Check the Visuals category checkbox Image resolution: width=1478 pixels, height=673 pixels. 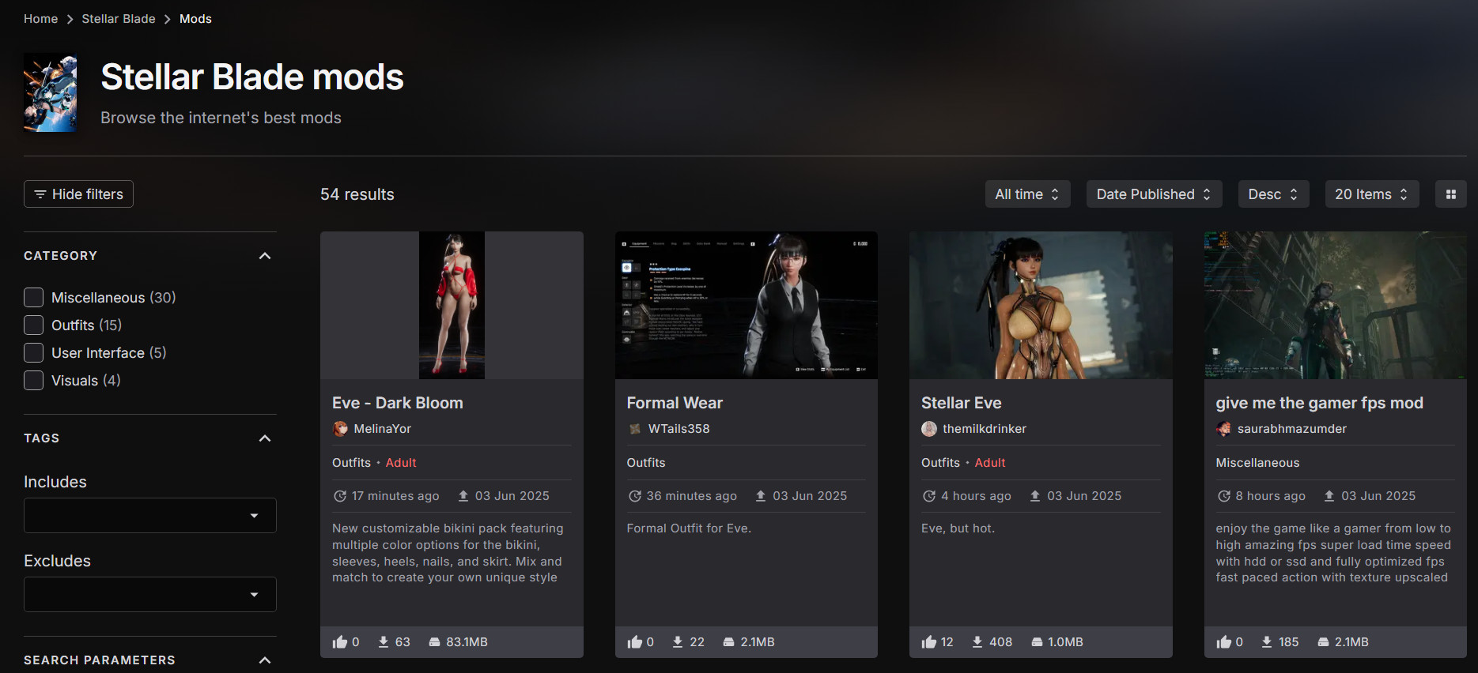pos(33,381)
